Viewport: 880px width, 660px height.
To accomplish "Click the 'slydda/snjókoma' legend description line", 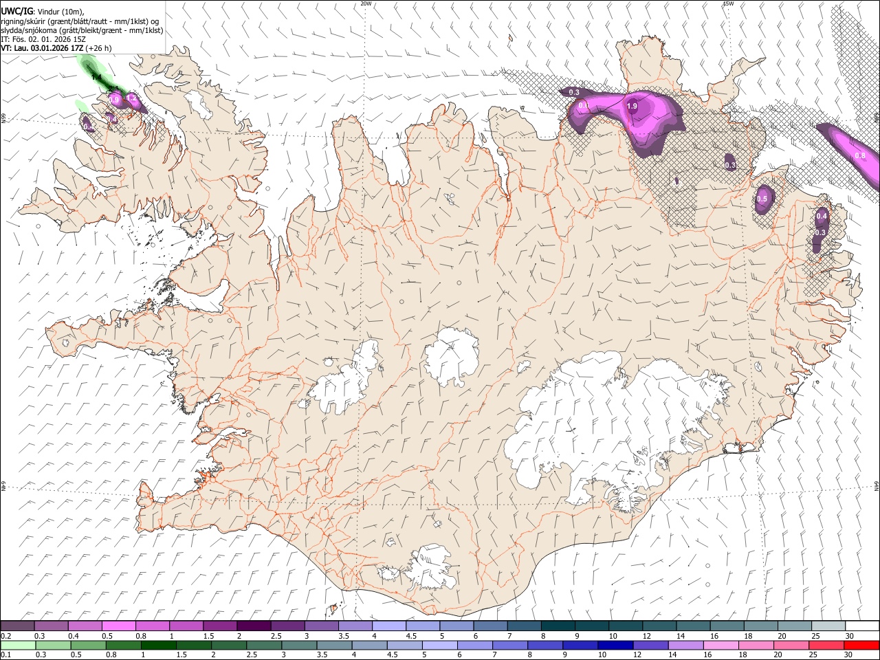I will point(82,30).
